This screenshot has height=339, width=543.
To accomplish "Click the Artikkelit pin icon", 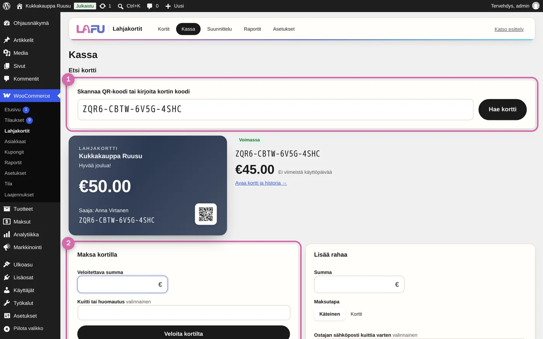I will [x=7, y=40].
